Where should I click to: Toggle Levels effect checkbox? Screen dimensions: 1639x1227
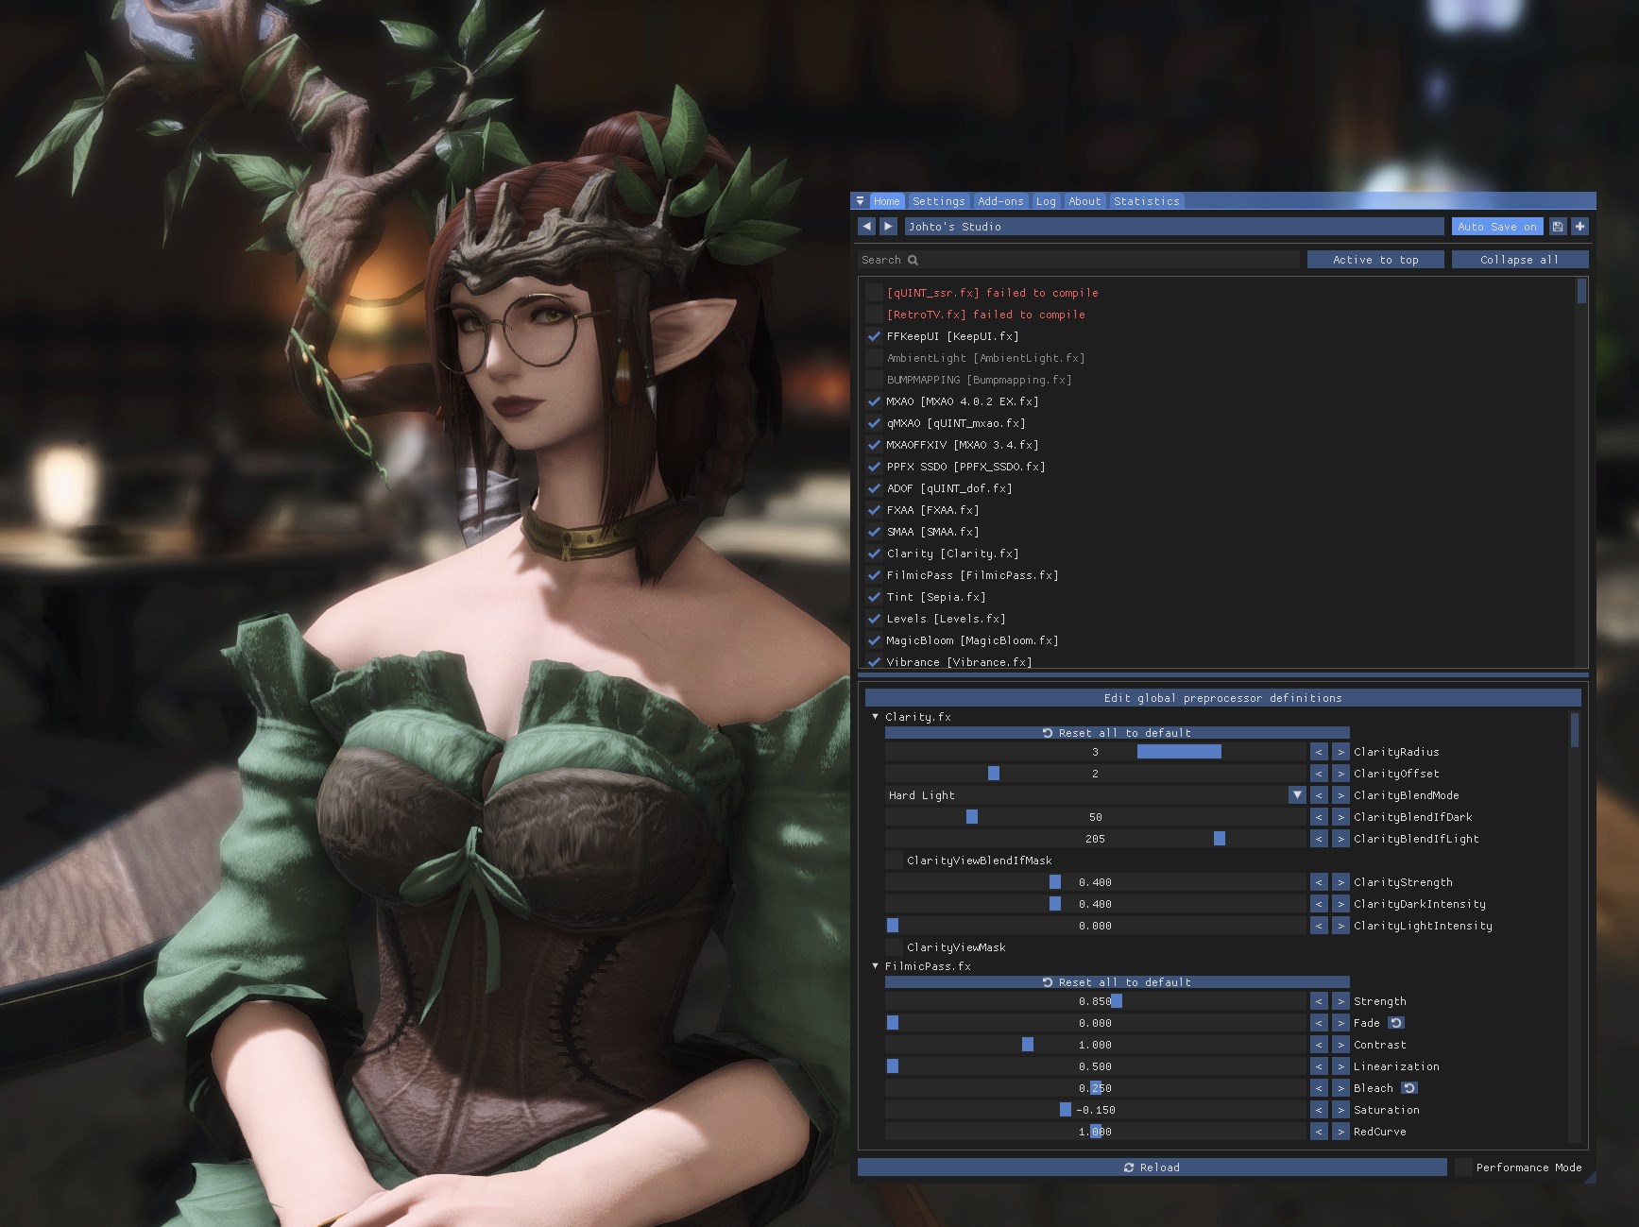[874, 619]
